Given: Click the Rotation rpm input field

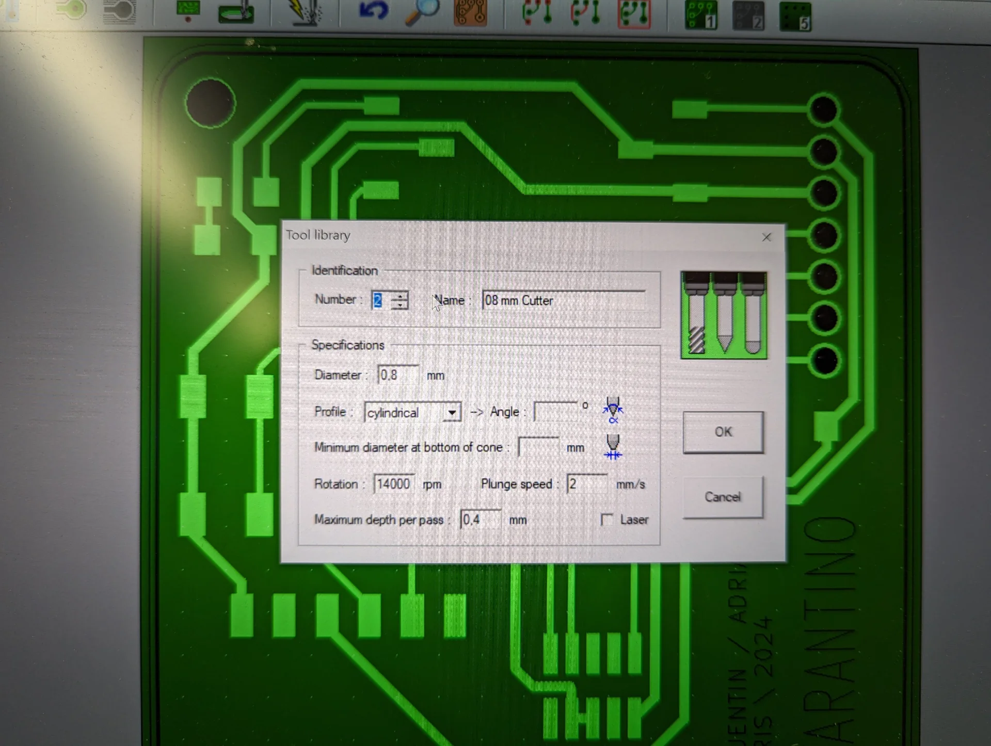Looking at the screenshot, I should point(393,484).
